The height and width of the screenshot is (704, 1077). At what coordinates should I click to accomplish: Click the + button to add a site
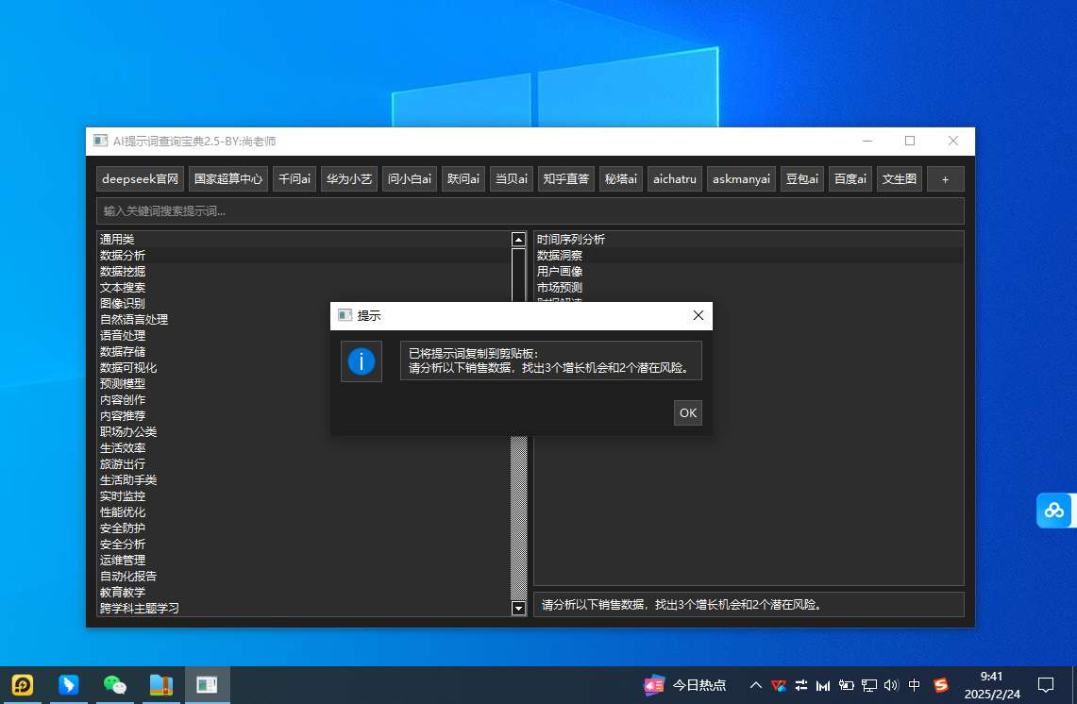(x=945, y=179)
